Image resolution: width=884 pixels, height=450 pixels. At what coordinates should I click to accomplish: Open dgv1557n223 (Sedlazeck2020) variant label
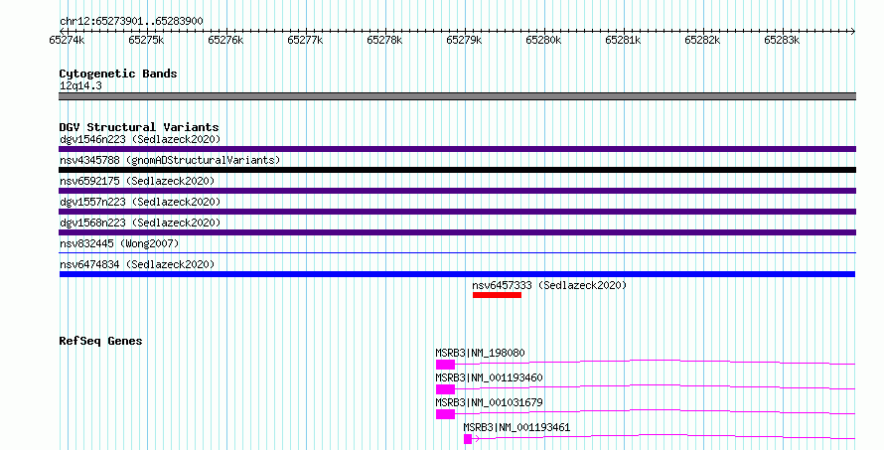click(x=140, y=202)
